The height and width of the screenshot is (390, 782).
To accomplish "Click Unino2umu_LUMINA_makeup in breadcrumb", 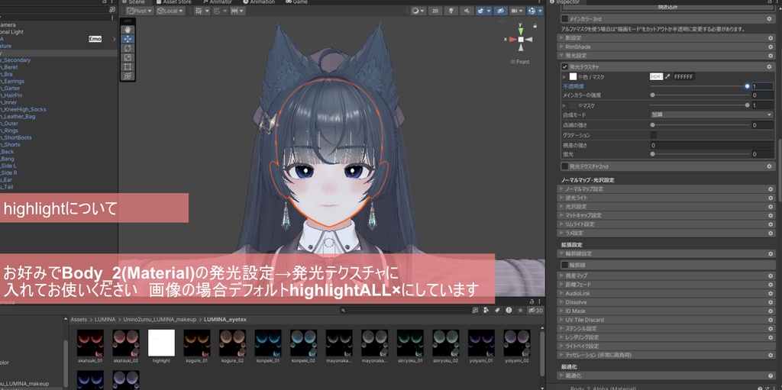I will pos(160,319).
